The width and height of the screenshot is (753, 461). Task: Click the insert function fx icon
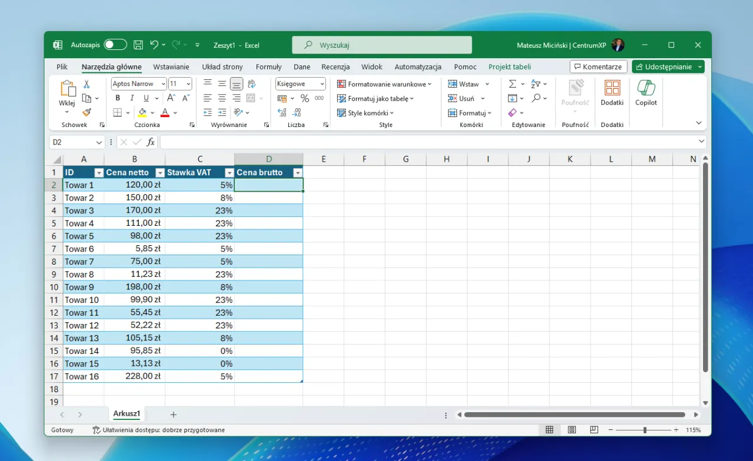[x=151, y=142]
